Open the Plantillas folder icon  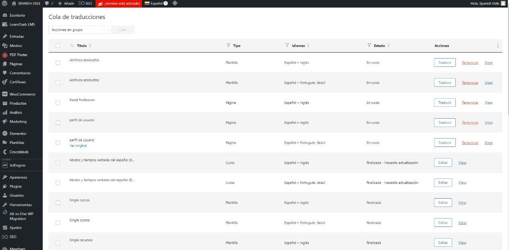[x=5, y=143]
